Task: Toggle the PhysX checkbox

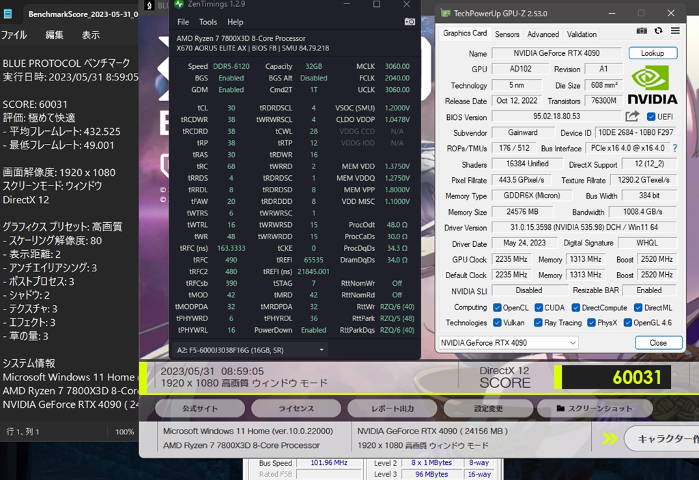Action: (x=592, y=322)
